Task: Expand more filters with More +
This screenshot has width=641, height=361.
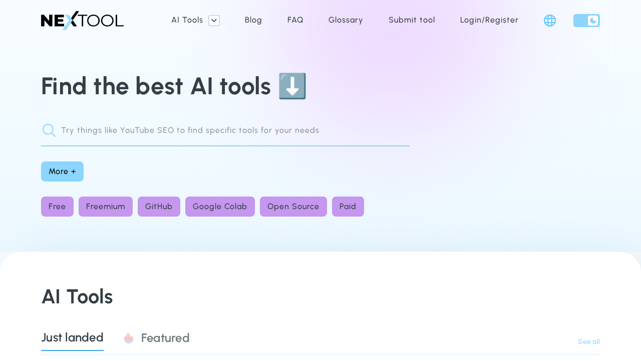Action: [x=62, y=171]
